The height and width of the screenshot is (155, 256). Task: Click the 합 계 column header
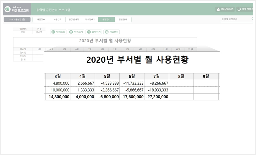pyautogui.click(x=191, y=49)
